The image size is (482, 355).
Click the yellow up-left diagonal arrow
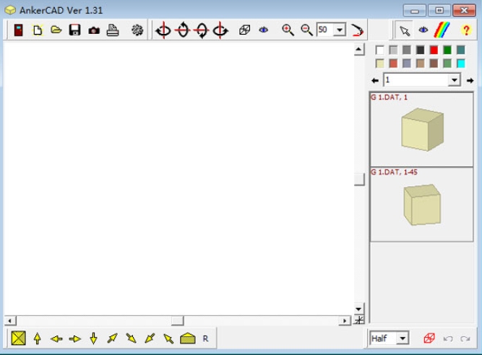pyautogui.click(x=168, y=338)
